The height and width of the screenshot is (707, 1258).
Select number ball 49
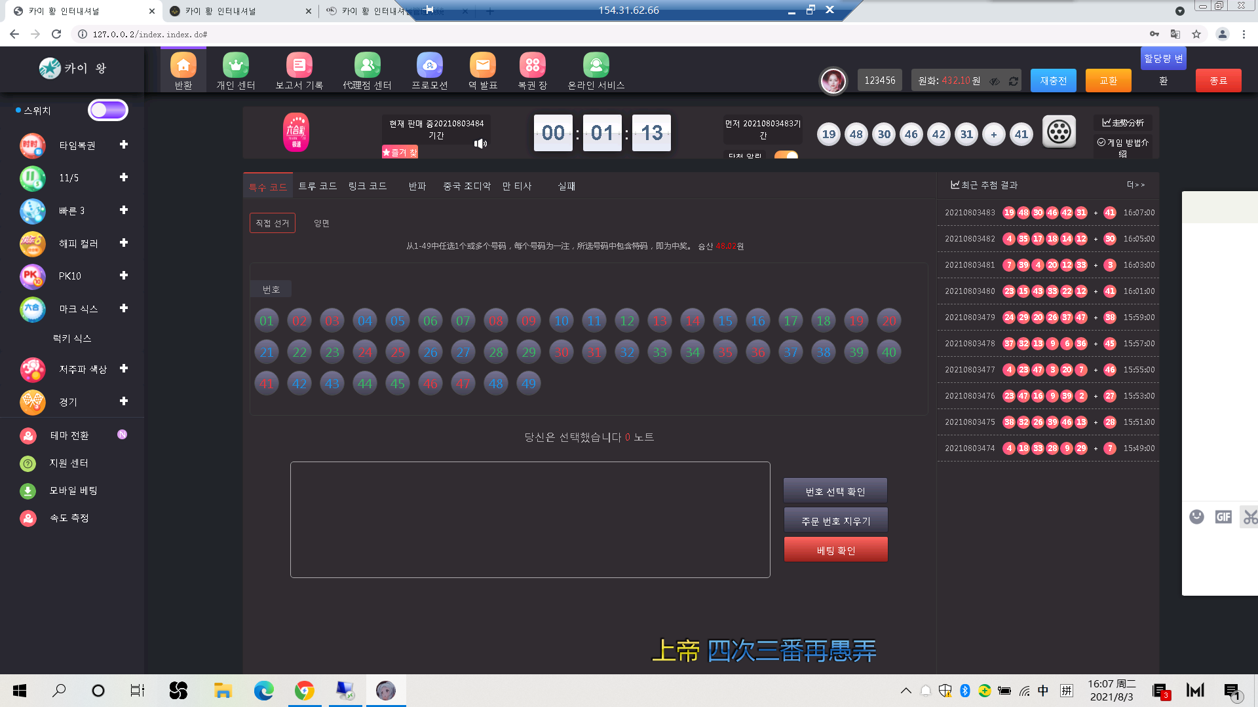529,384
